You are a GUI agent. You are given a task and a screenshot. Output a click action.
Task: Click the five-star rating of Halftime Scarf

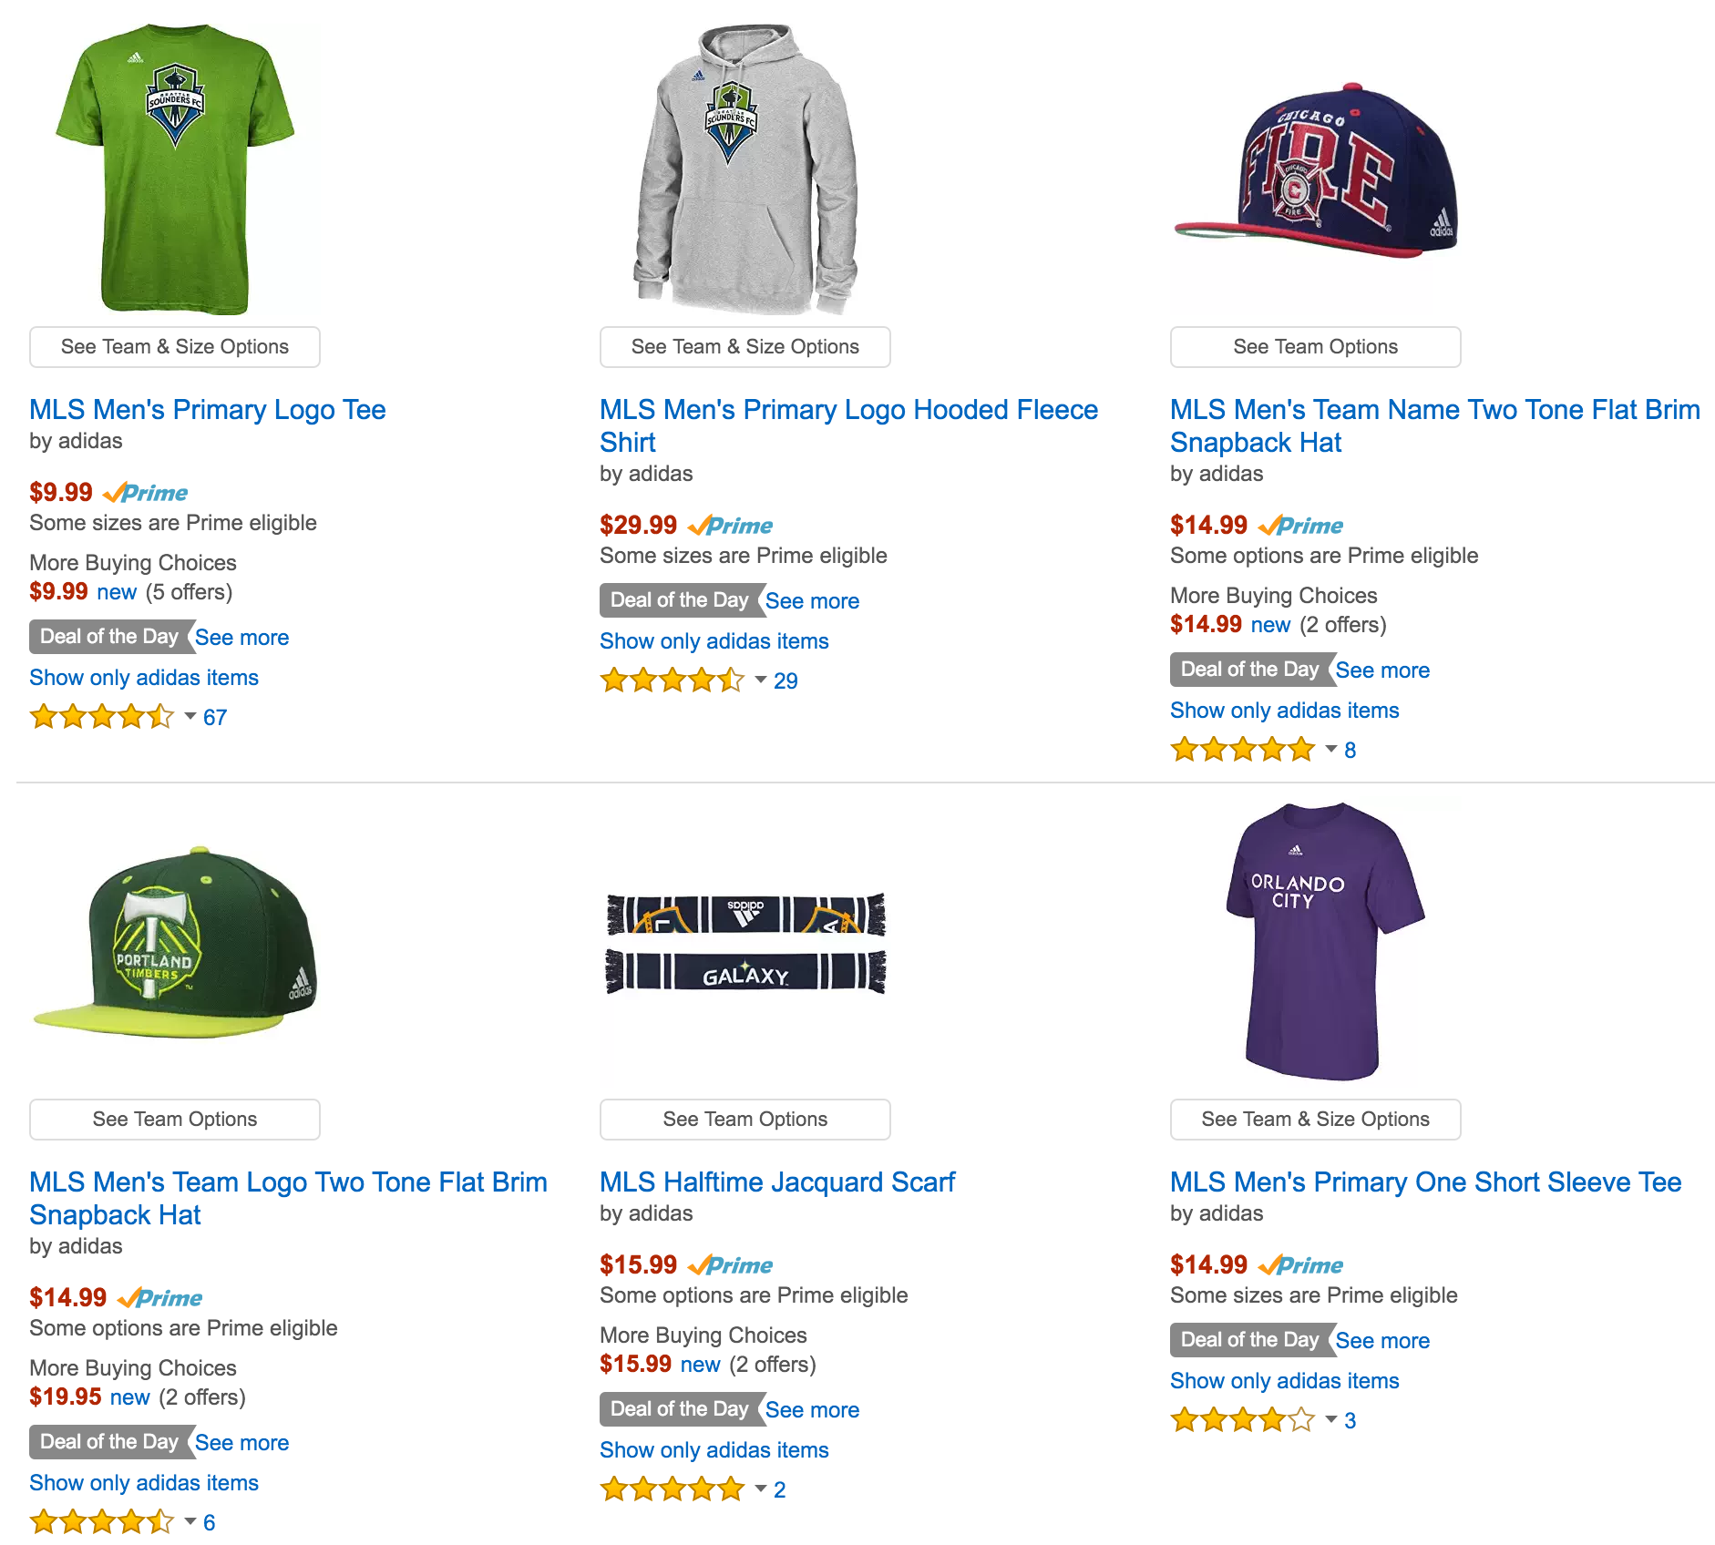pos(672,1489)
